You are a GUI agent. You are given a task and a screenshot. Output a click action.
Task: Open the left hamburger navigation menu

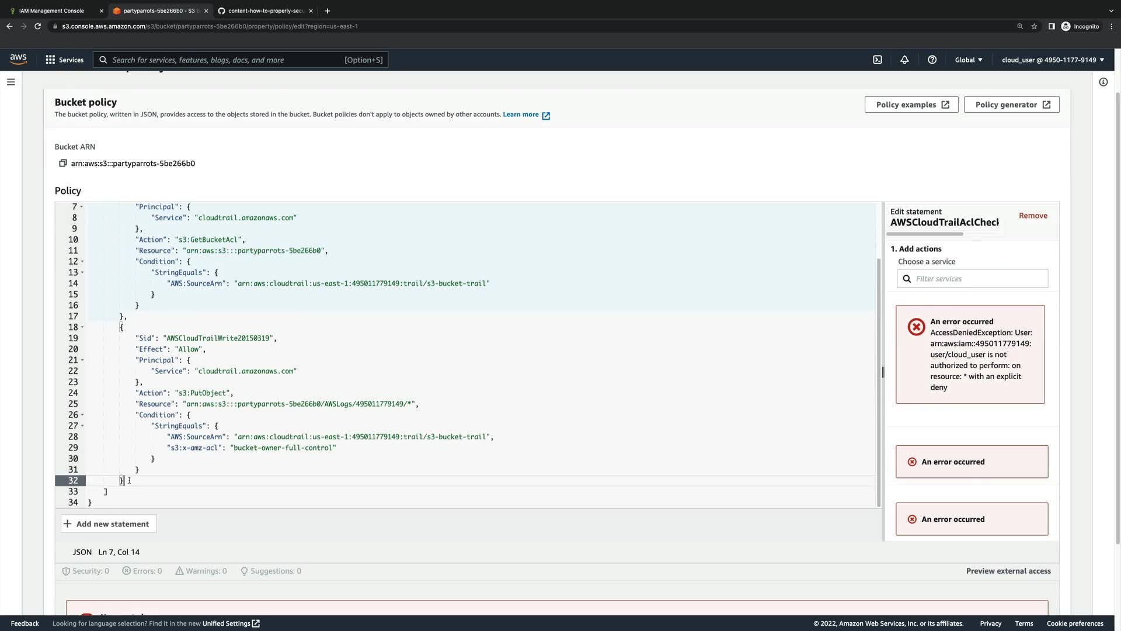coord(11,82)
